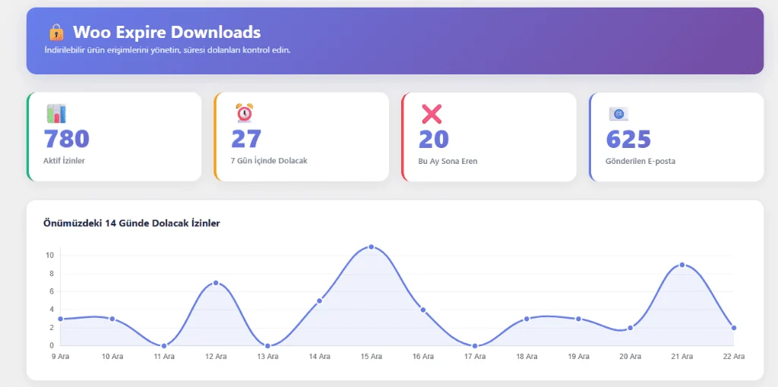Click the 17 Ara x-axis label
The image size is (778, 387).
[475, 357]
